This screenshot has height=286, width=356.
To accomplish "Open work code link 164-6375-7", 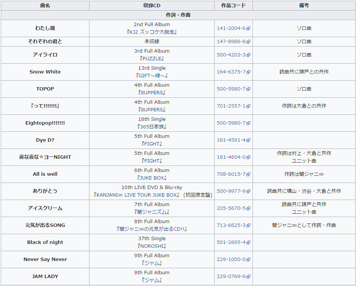I will pyautogui.click(x=234, y=72).
